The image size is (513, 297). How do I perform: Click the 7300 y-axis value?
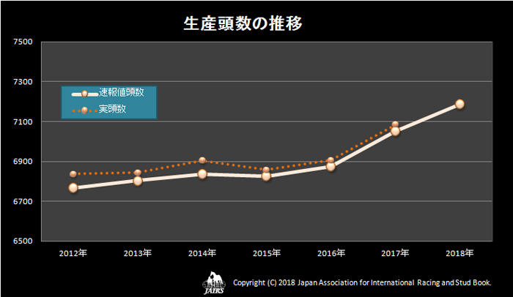[x=23, y=82]
